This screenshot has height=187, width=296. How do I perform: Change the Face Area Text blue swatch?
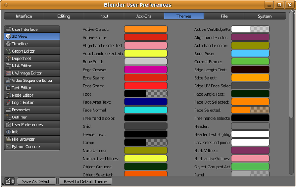pos(146,102)
